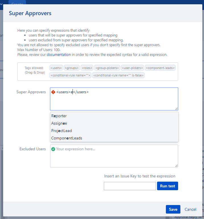Save the super approvers settings
This screenshot has width=204, height=219.
(173, 209)
